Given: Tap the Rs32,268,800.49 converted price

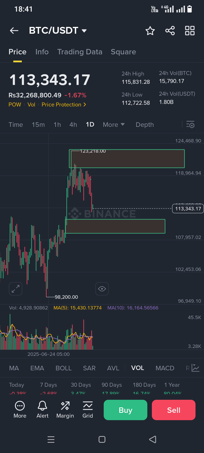Looking at the screenshot, I should click(35, 95).
